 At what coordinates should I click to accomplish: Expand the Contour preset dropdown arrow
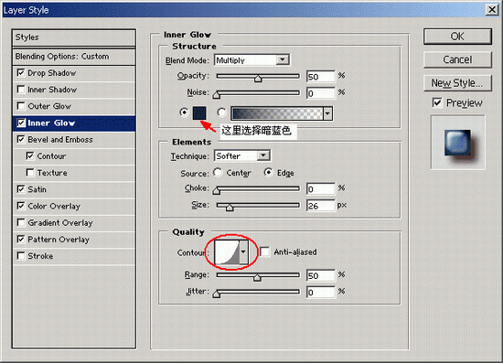(243, 252)
